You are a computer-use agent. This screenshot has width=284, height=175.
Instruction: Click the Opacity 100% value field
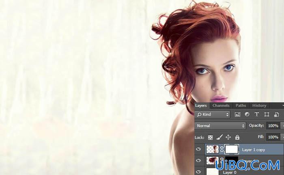(x=273, y=126)
